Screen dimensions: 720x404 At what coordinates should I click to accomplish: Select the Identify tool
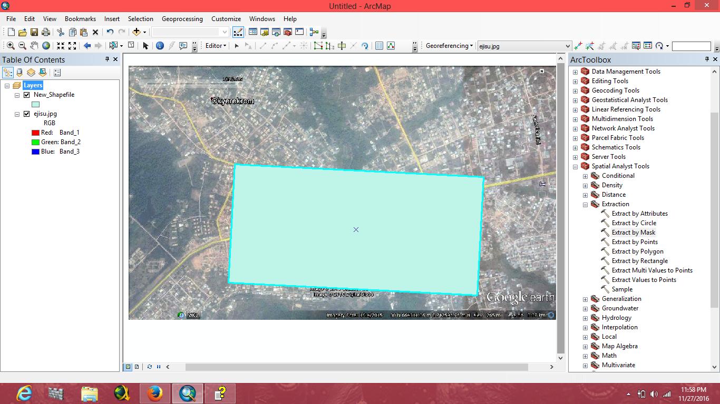(160, 46)
